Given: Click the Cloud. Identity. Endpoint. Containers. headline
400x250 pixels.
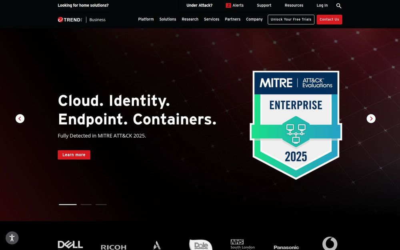Looking at the screenshot, I should coord(137,110).
